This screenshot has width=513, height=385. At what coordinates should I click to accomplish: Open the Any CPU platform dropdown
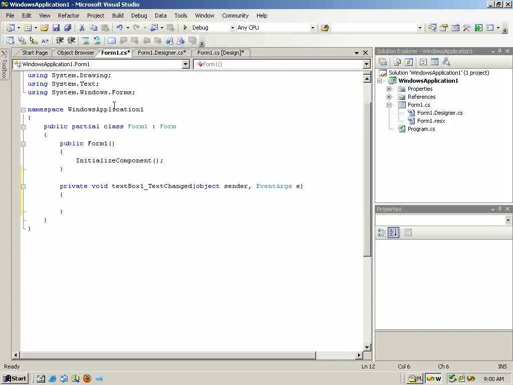click(x=313, y=28)
